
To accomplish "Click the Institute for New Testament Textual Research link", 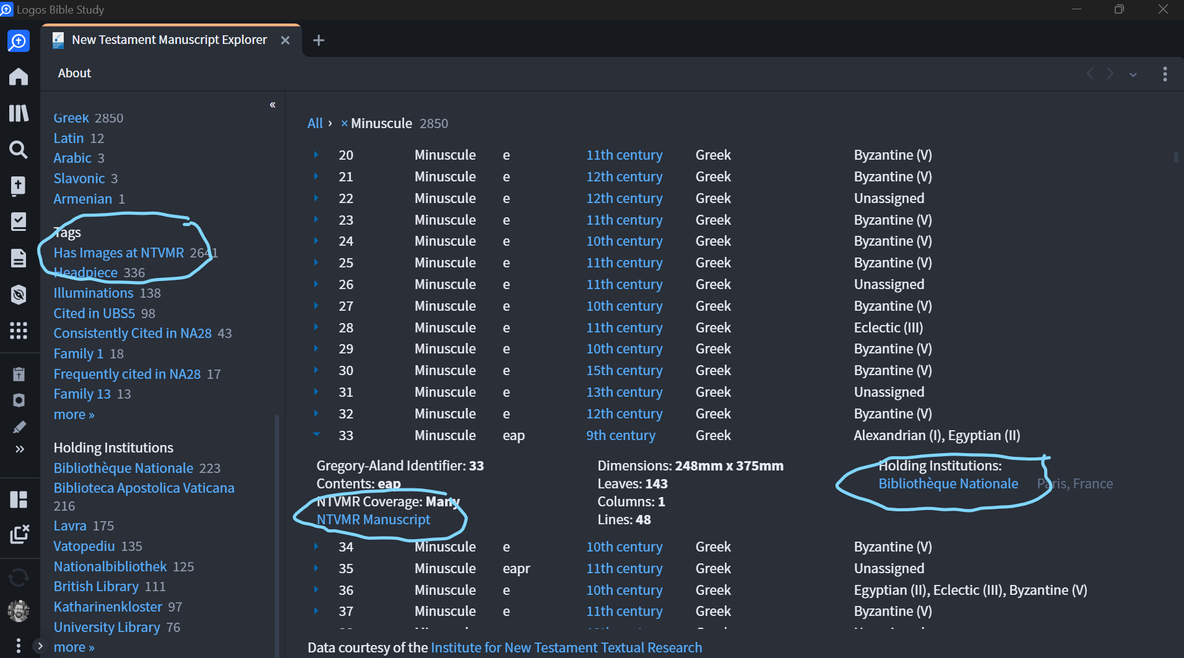I will tap(566, 647).
